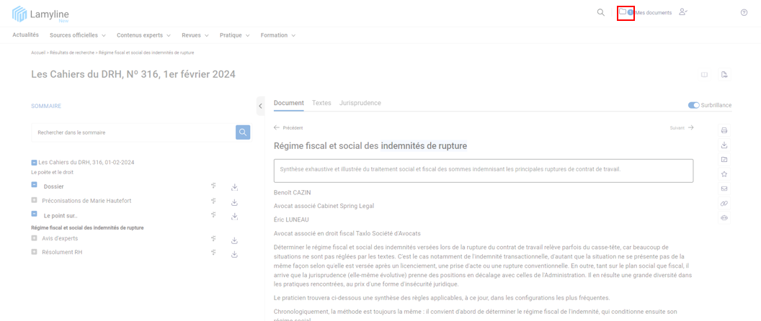Switch to the Textes tab
761x321 pixels.
coord(321,103)
